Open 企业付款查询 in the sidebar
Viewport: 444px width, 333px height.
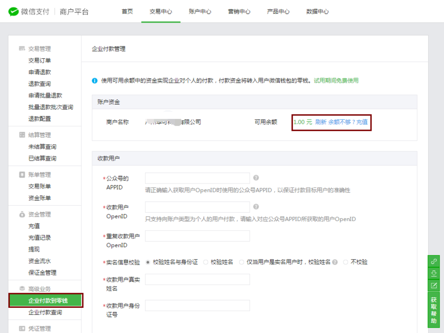[45, 312]
